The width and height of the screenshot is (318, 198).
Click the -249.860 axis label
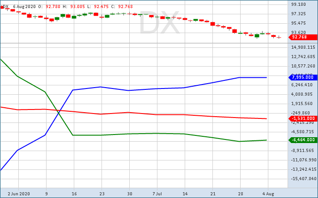(x=301, y=113)
